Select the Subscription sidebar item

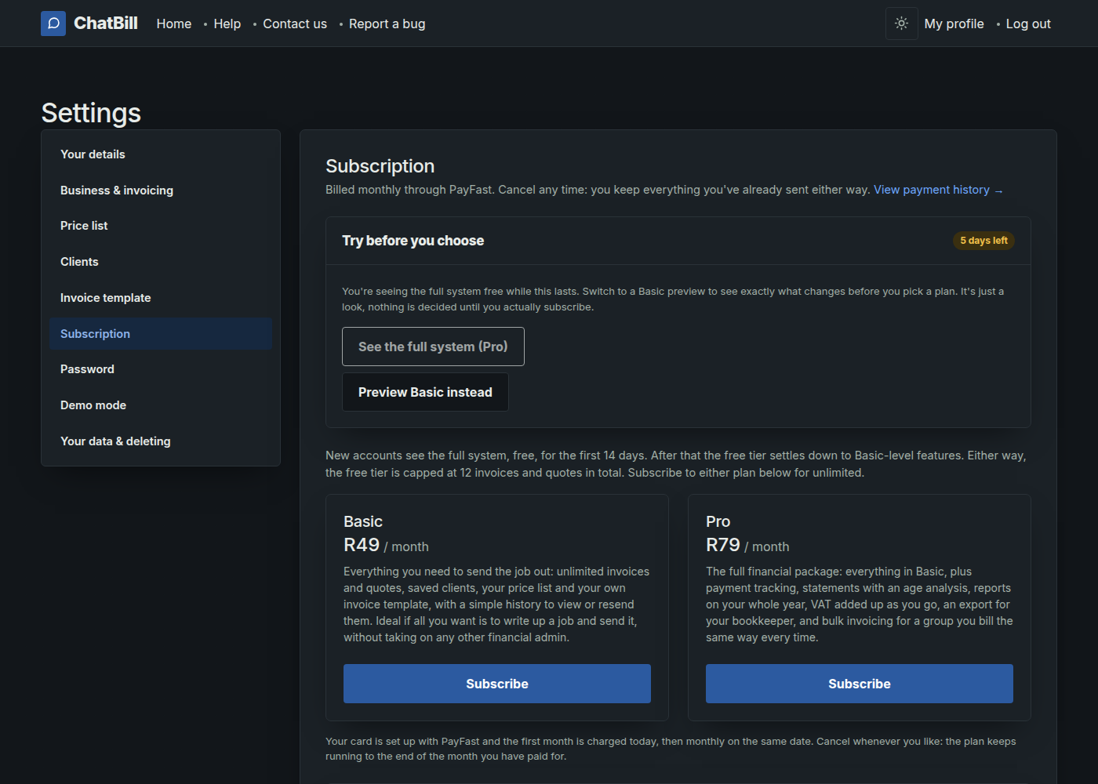click(161, 334)
